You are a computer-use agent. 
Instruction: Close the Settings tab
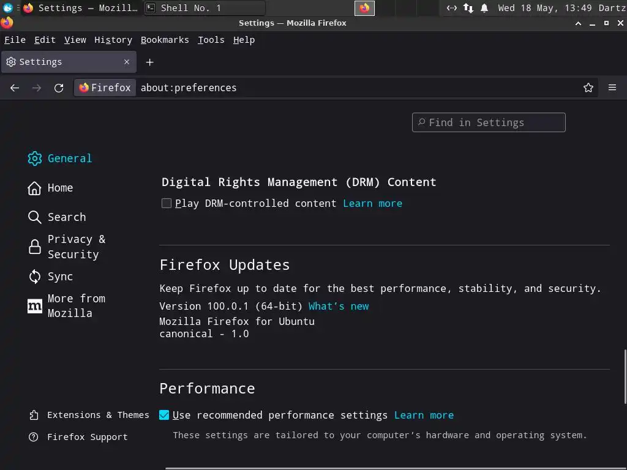[x=127, y=62]
